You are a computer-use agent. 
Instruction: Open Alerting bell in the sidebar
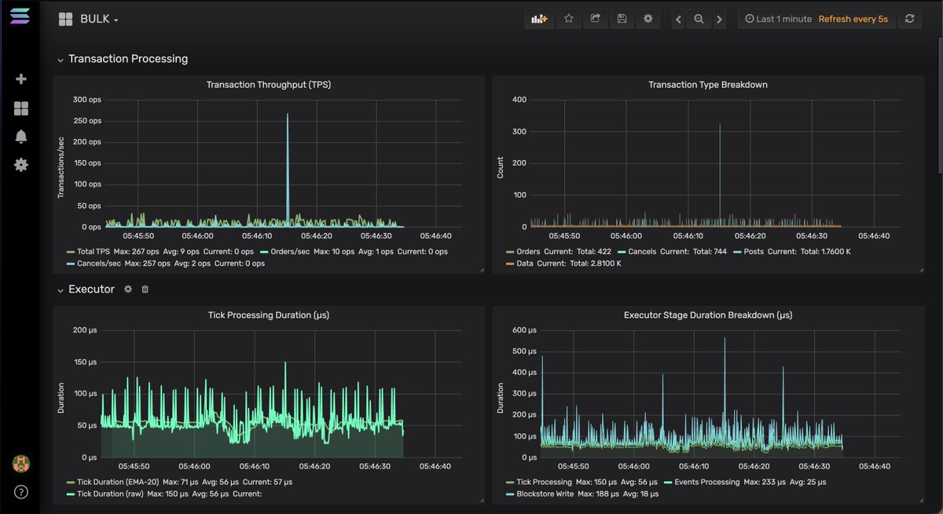tap(21, 137)
